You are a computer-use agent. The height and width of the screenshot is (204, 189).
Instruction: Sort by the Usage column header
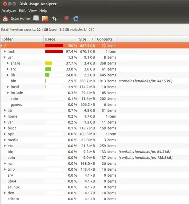(x=61, y=39)
